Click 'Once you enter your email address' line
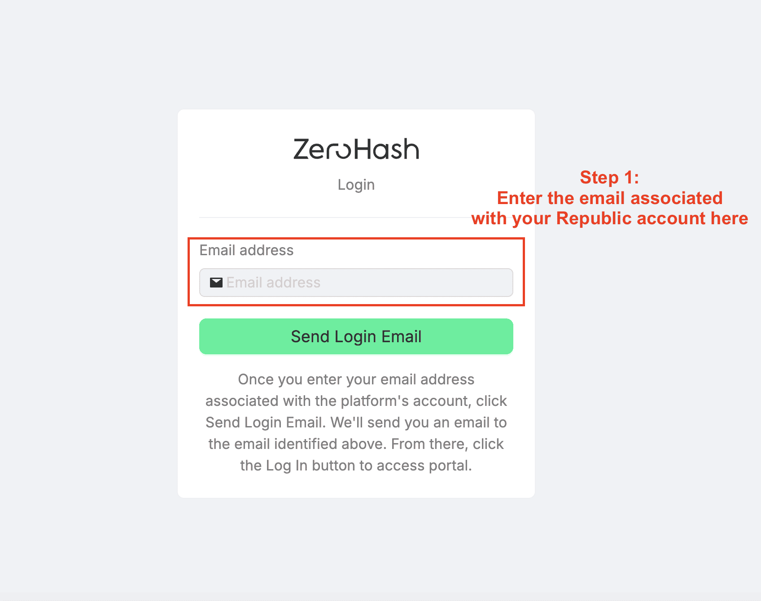 pyautogui.click(x=356, y=379)
